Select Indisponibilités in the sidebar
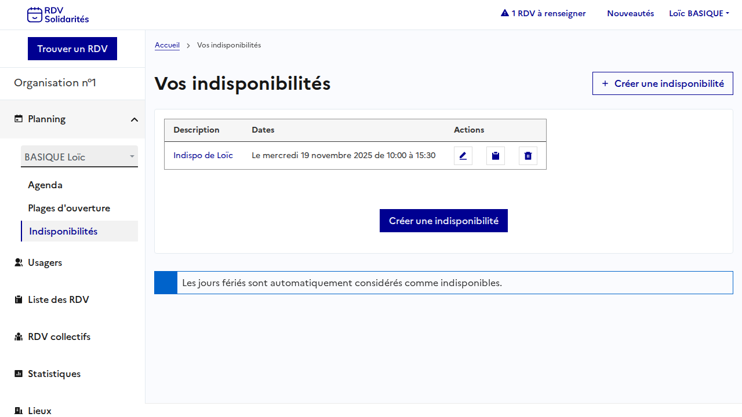The image size is (742, 417). [63, 231]
